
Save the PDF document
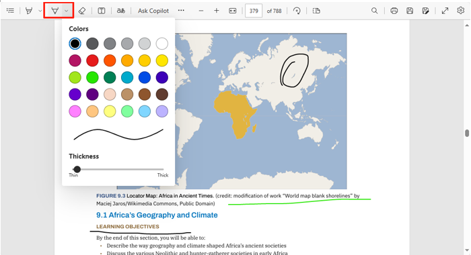click(409, 11)
